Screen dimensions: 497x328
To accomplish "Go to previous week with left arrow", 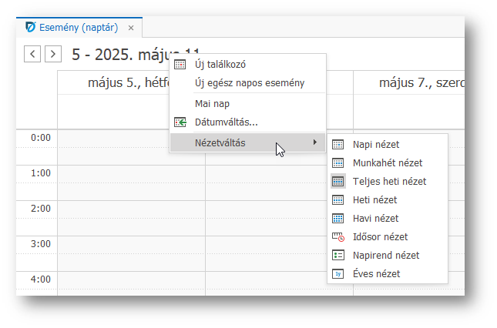I will (x=32, y=54).
